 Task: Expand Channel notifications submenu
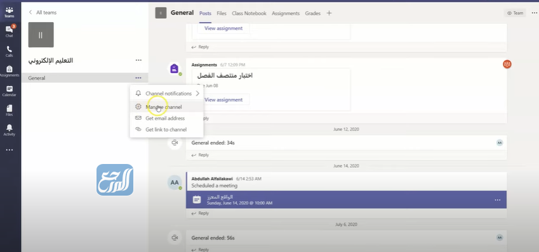coord(167,93)
